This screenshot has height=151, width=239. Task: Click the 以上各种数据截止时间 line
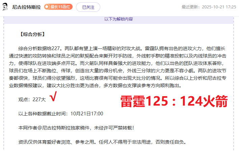[x=61, y=114]
